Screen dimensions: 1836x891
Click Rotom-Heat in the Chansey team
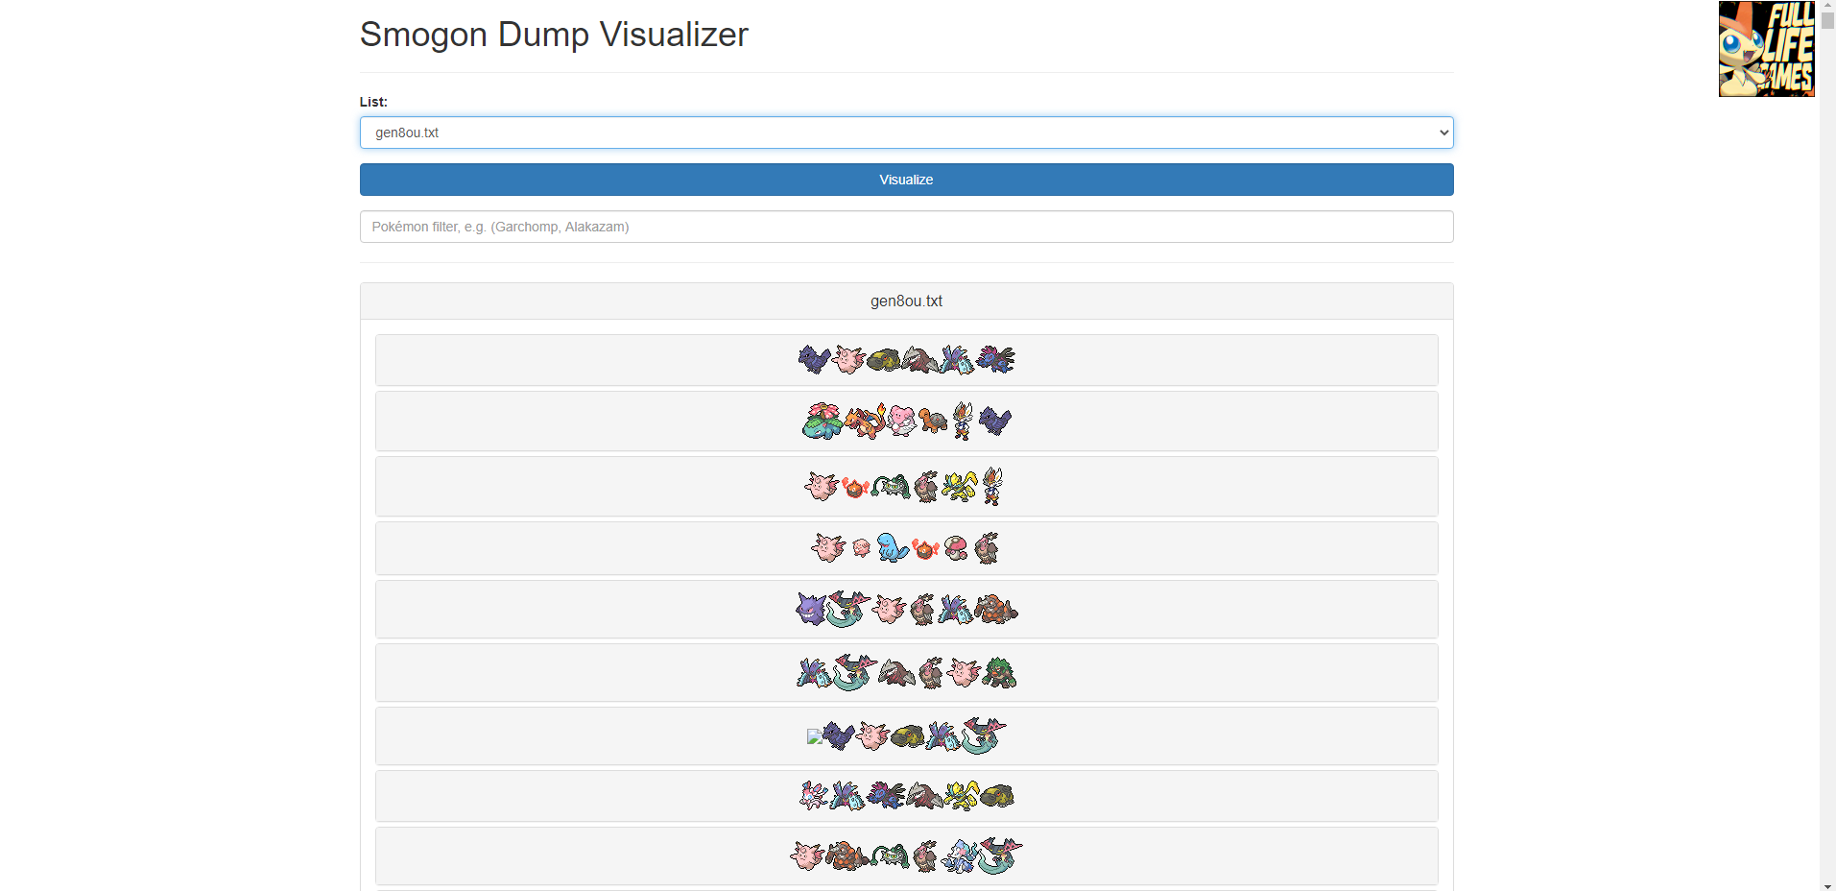[x=925, y=547]
